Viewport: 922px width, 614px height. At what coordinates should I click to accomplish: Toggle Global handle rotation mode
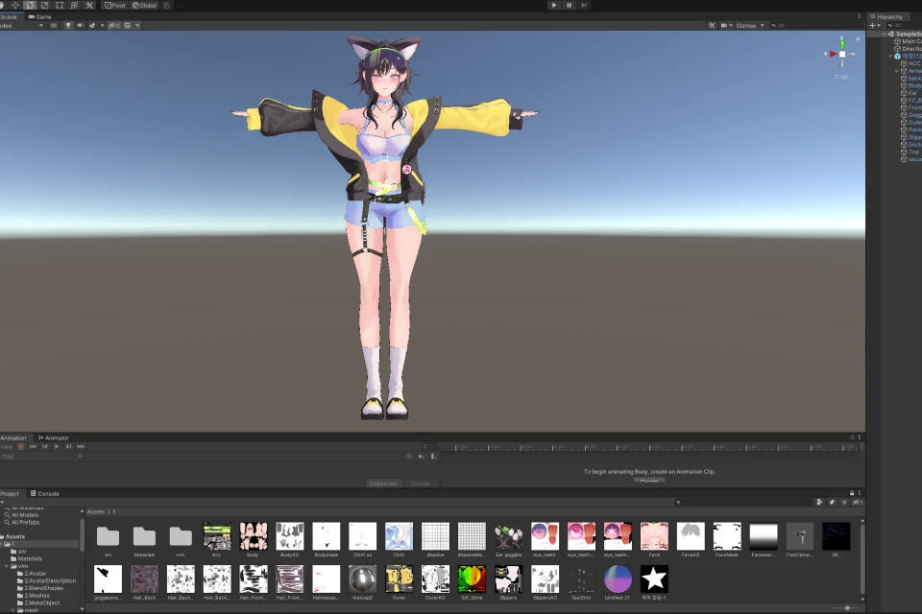point(145,6)
